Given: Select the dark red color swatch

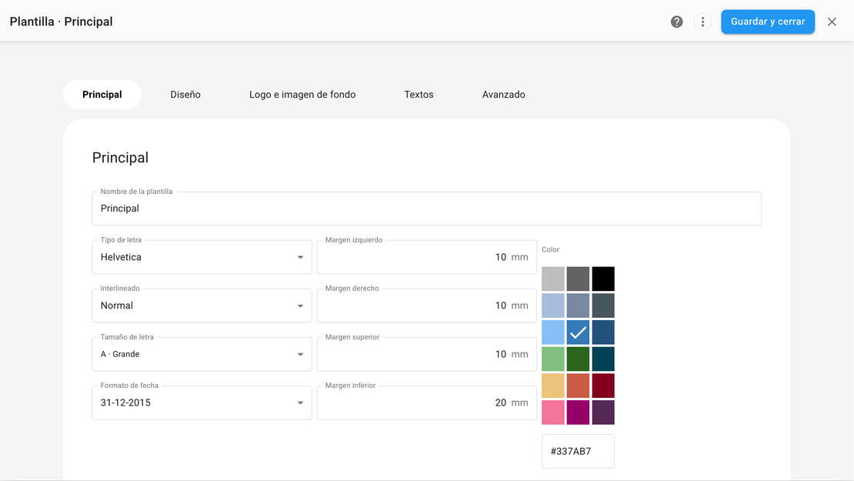Looking at the screenshot, I should (x=603, y=386).
